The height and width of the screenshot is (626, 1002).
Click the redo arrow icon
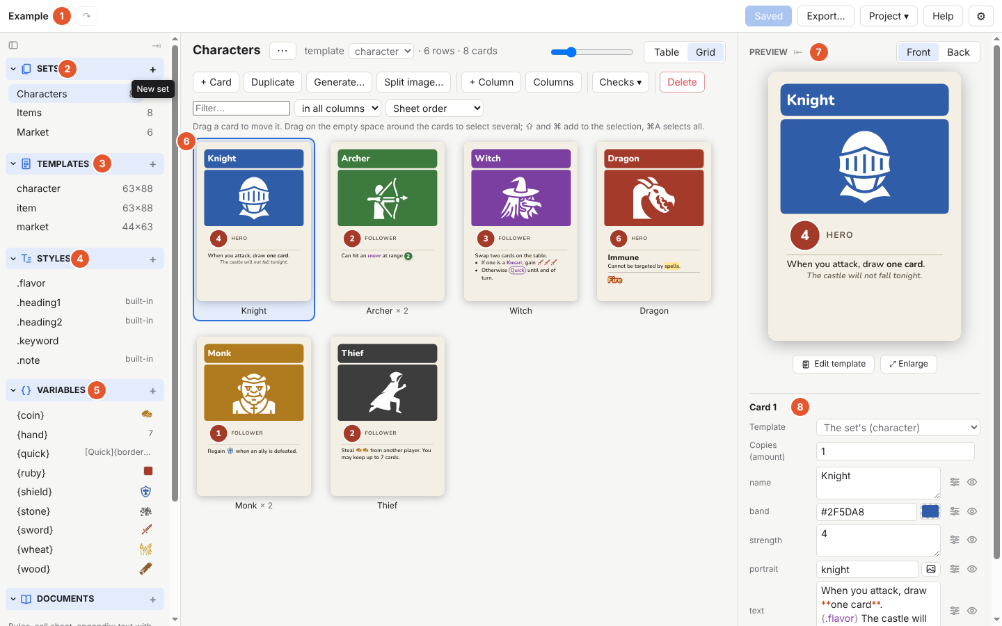click(x=87, y=16)
